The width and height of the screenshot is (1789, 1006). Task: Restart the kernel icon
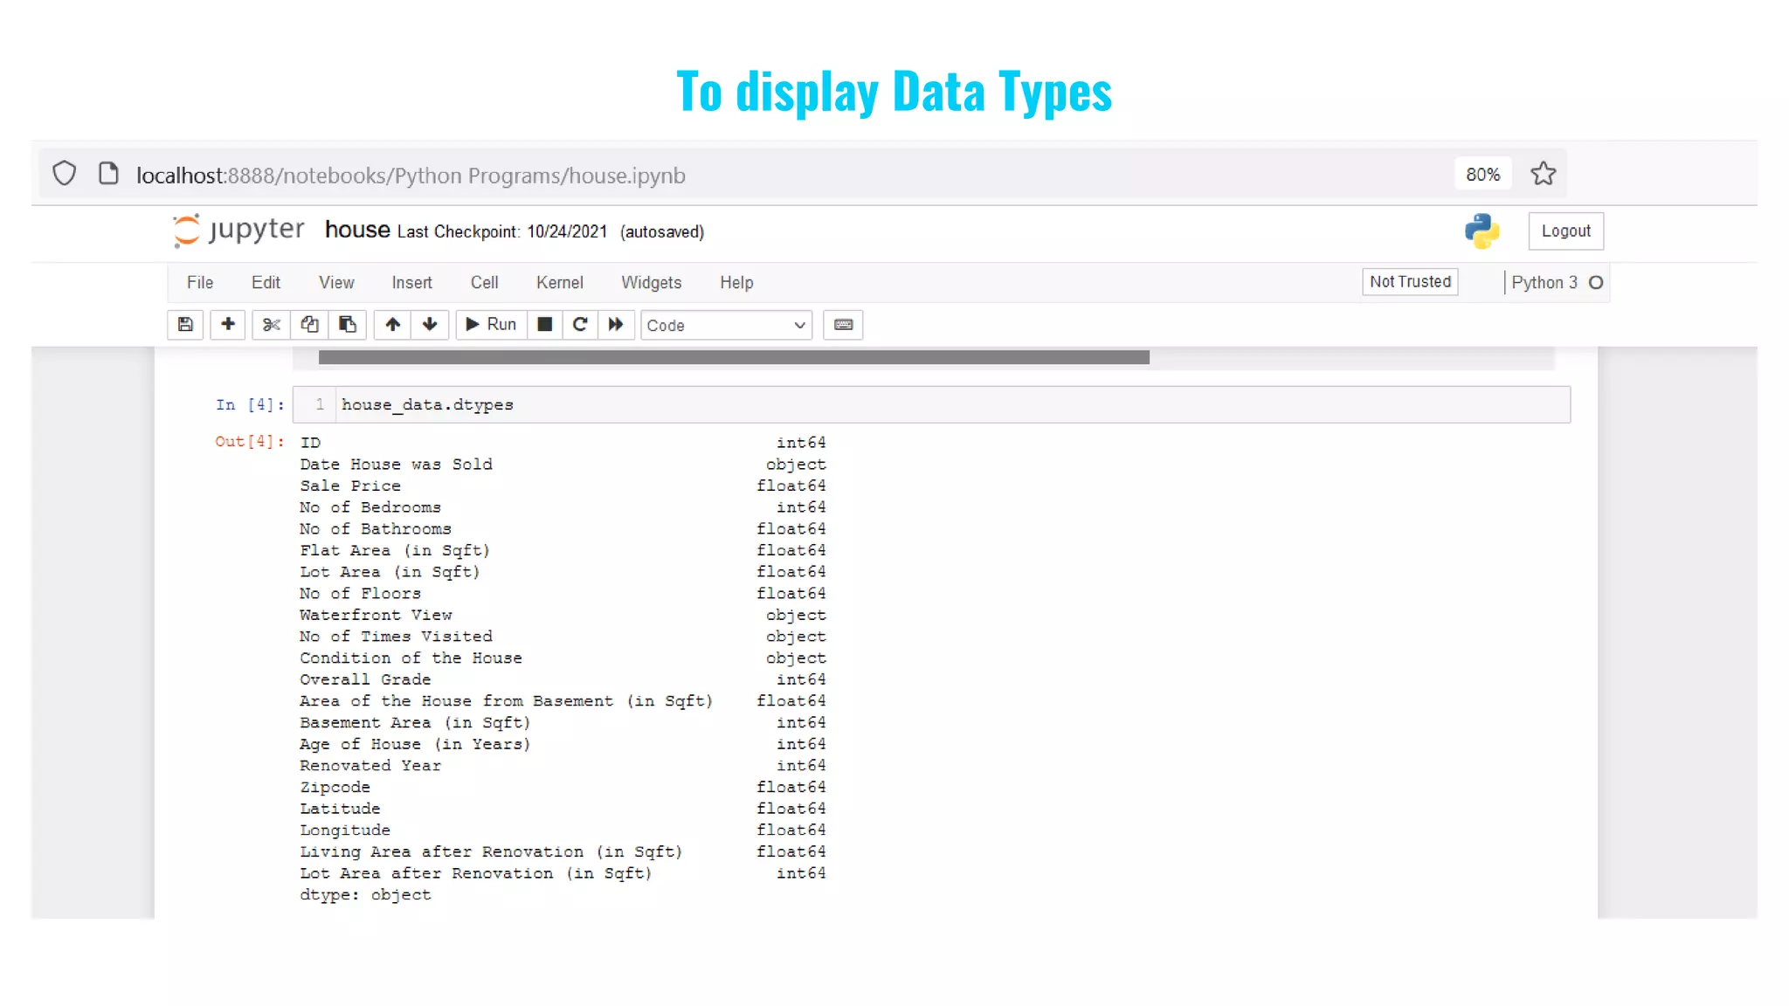[x=580, y=325]
